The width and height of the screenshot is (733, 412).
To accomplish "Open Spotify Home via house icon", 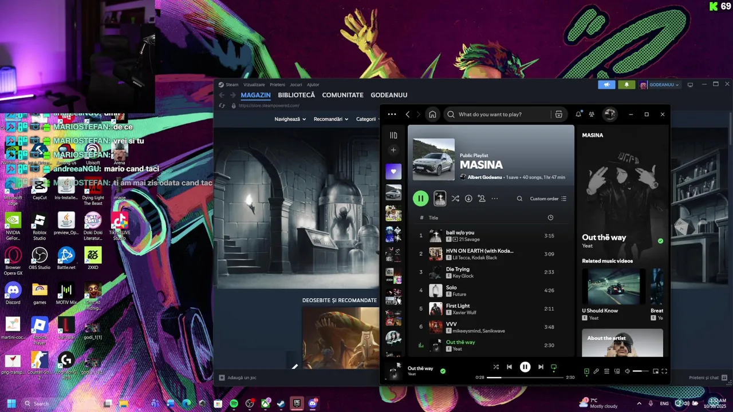I will pos(432,114).
